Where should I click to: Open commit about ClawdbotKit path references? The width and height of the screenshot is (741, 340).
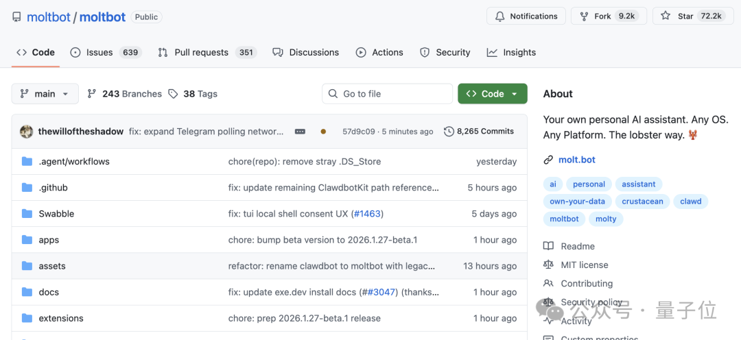pyautogui.click(x=333, y=187)
